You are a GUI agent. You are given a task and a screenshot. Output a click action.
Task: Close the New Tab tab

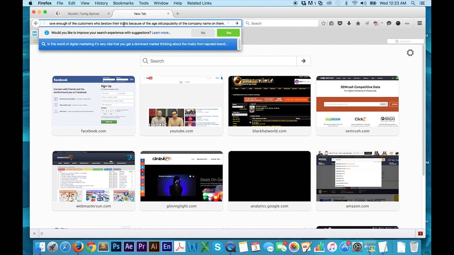coord(168,13)
